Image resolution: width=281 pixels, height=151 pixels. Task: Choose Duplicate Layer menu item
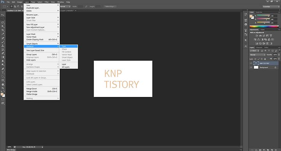click(x=42, y=8)
